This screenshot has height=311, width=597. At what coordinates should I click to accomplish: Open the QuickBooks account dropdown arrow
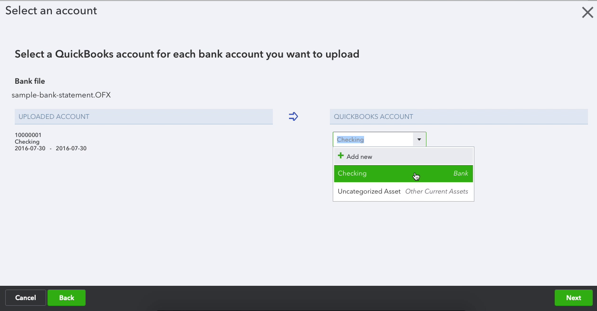[x=419, y=140]
